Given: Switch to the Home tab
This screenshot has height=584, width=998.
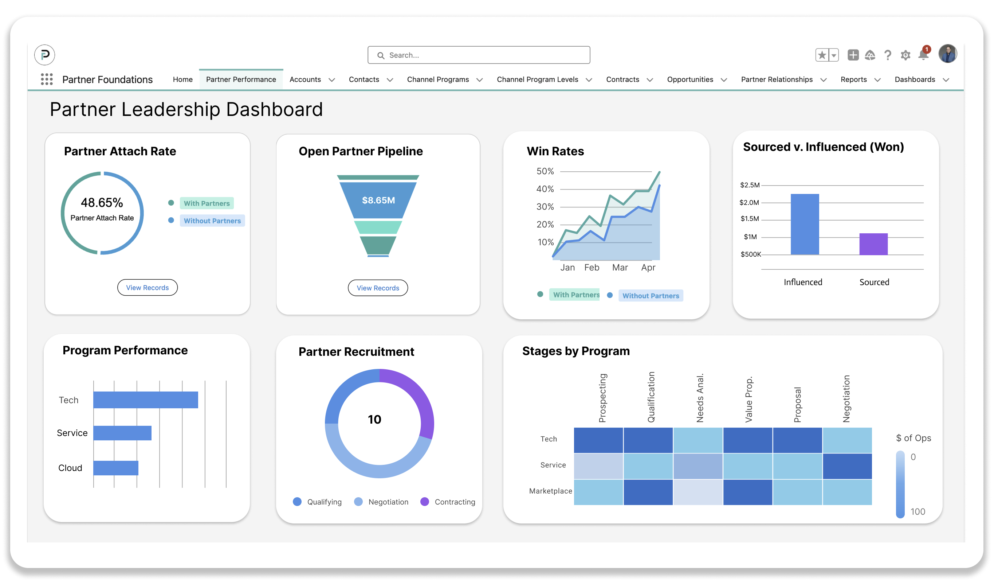Looking at the screenshot, I should [x=182, y=79].
